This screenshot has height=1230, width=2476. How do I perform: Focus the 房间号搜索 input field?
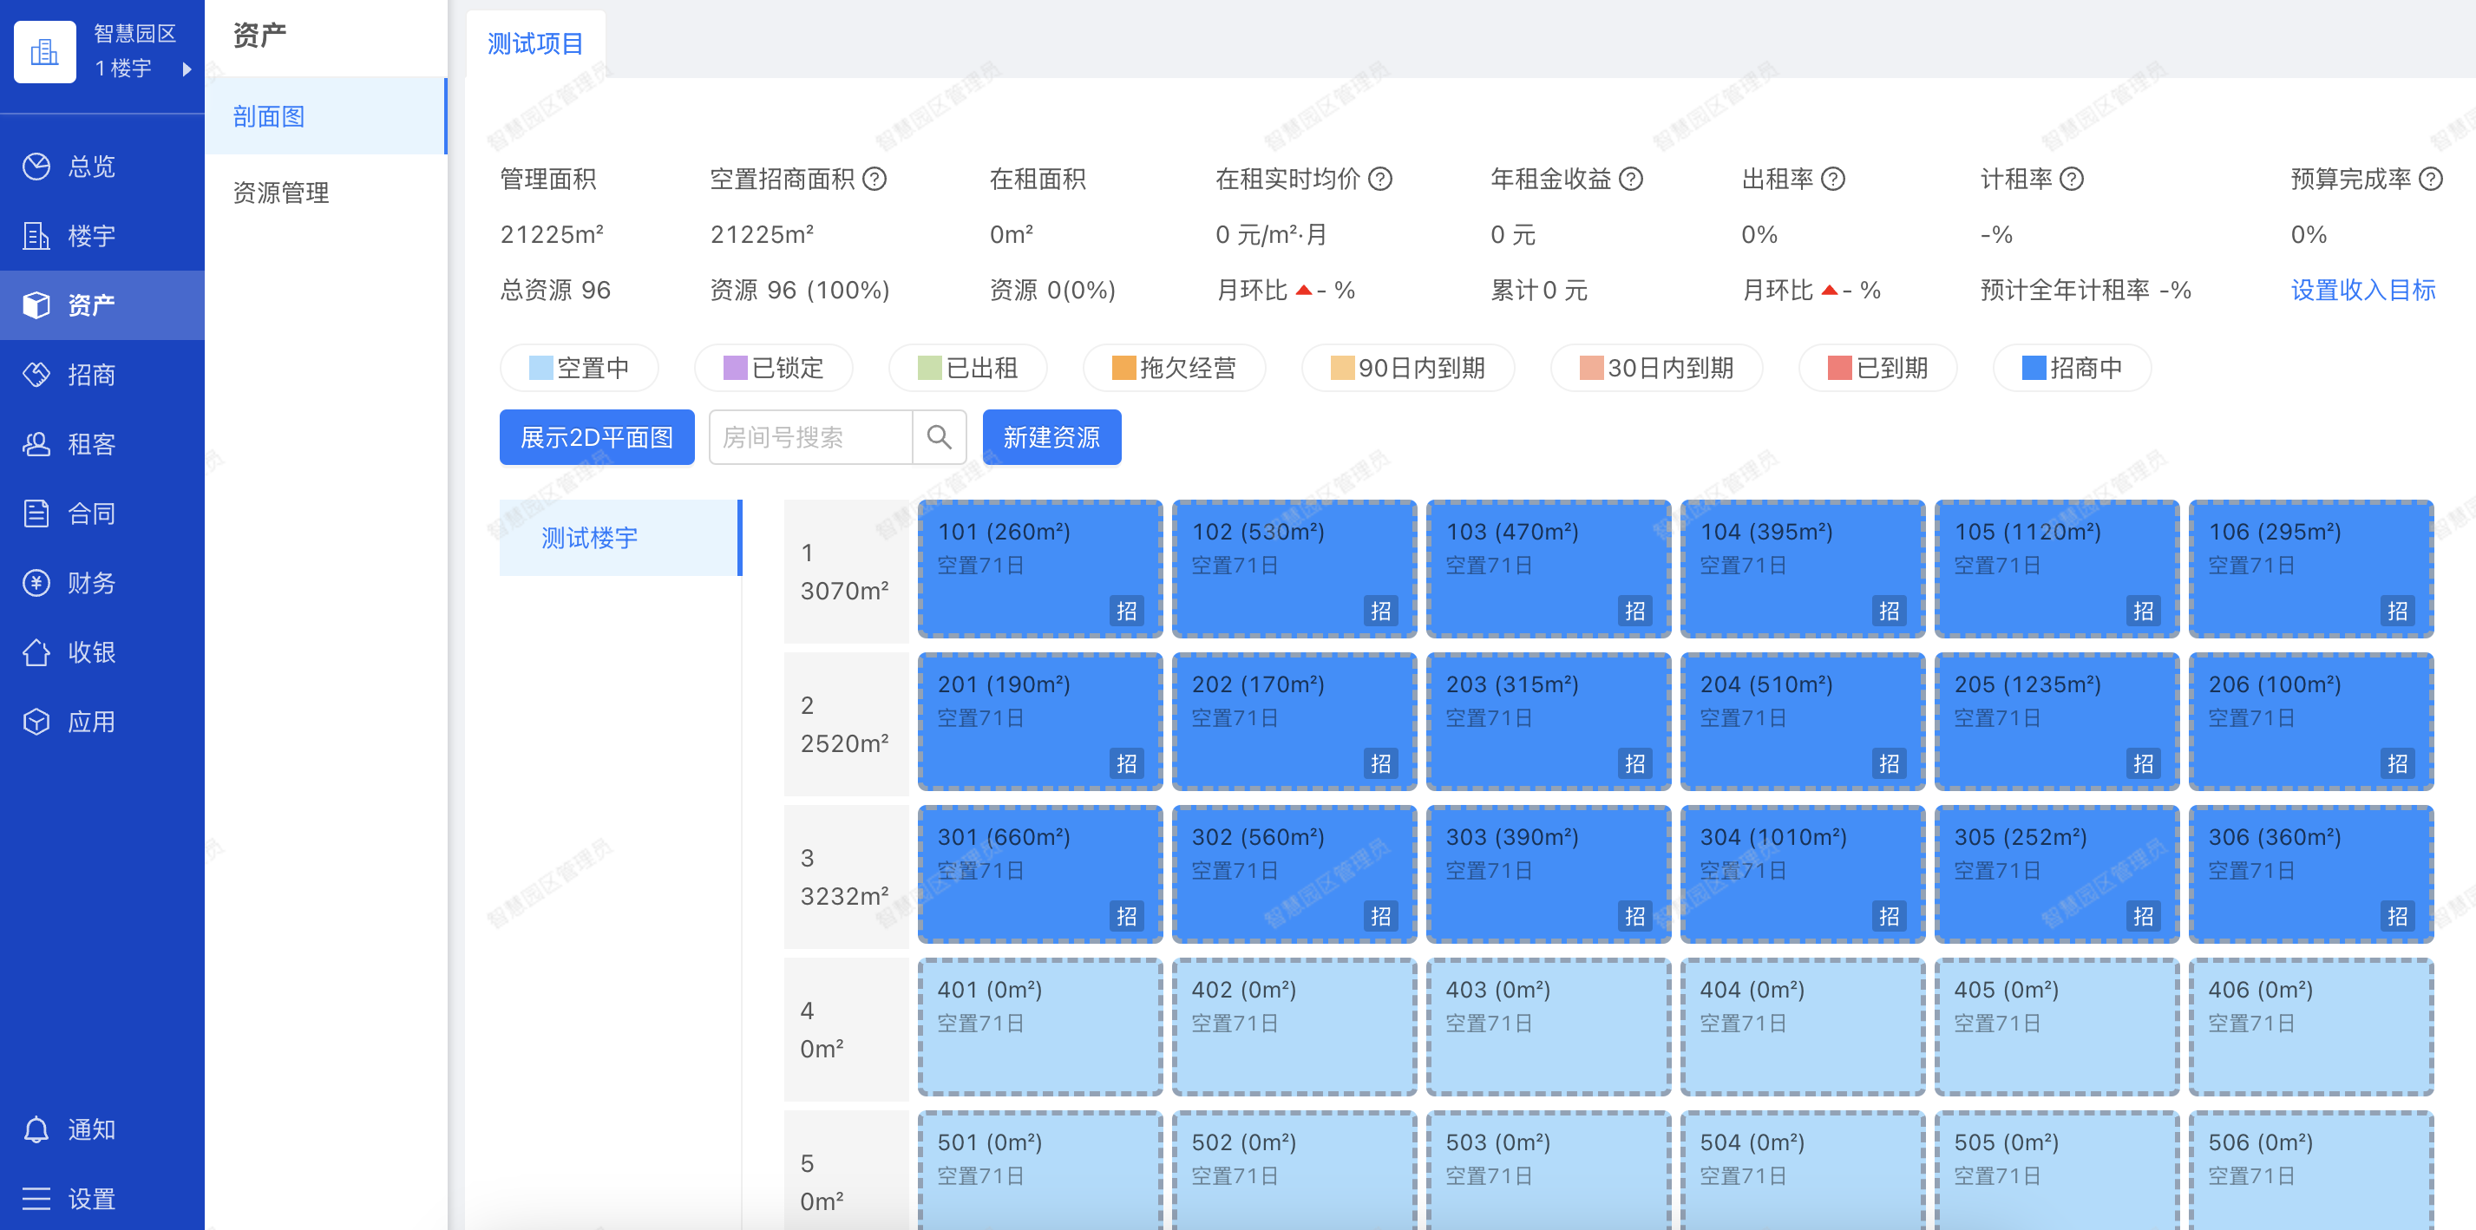click(811, 438)
